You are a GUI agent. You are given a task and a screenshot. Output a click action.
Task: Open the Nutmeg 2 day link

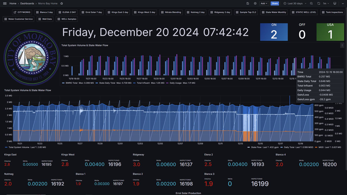196,12
